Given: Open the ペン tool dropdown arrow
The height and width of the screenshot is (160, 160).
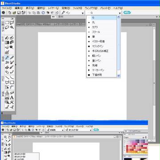Looking at the screenshot, I should pos(83,13).
